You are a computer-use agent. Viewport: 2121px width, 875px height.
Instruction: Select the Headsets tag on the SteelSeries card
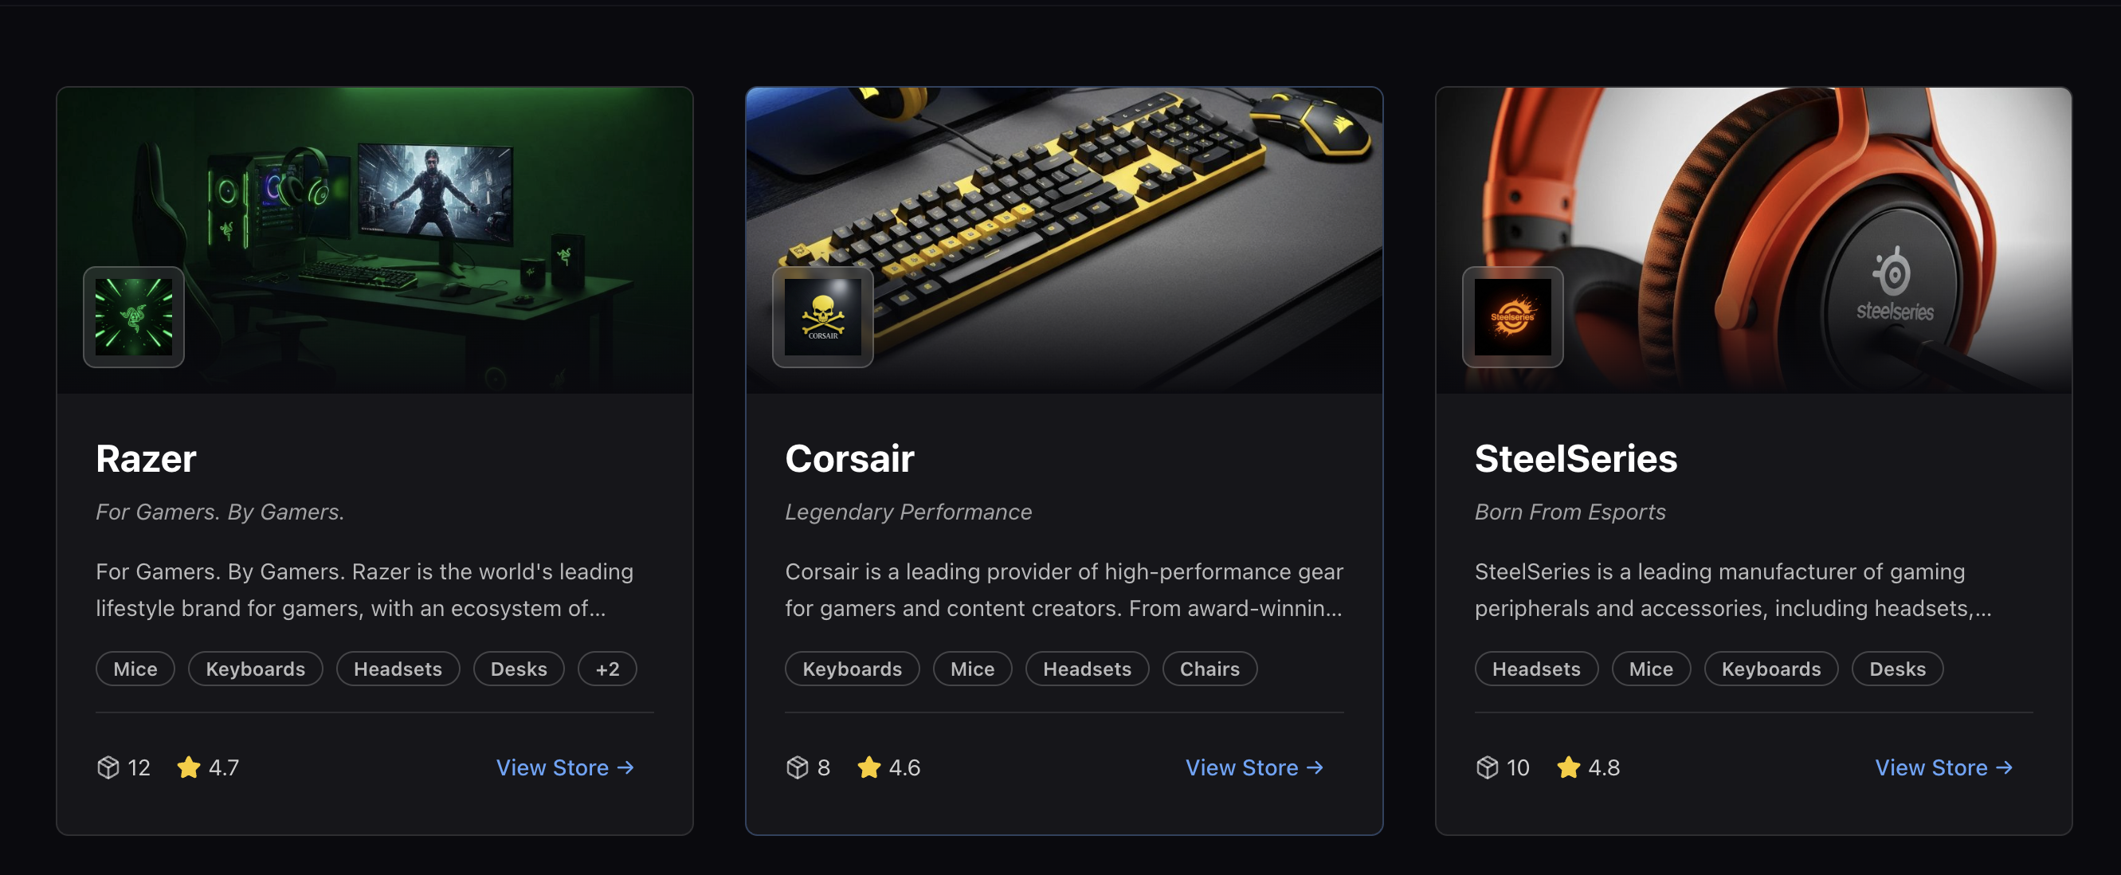tap(1535, 669)
